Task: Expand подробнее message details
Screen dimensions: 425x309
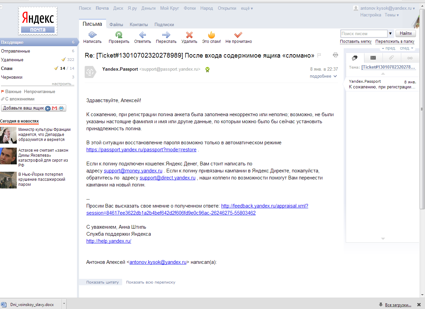Action: pyautogui.click(x=323, y=76)
